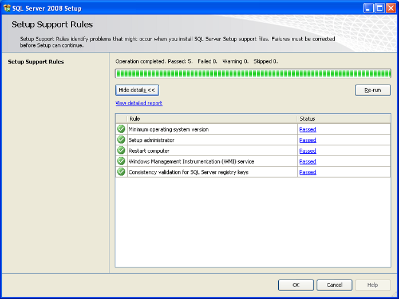Open Passed link for Consistency validation rule
The height and width of the screenshot is (299, 399).
pyautogui.click(x=307, y=172)
